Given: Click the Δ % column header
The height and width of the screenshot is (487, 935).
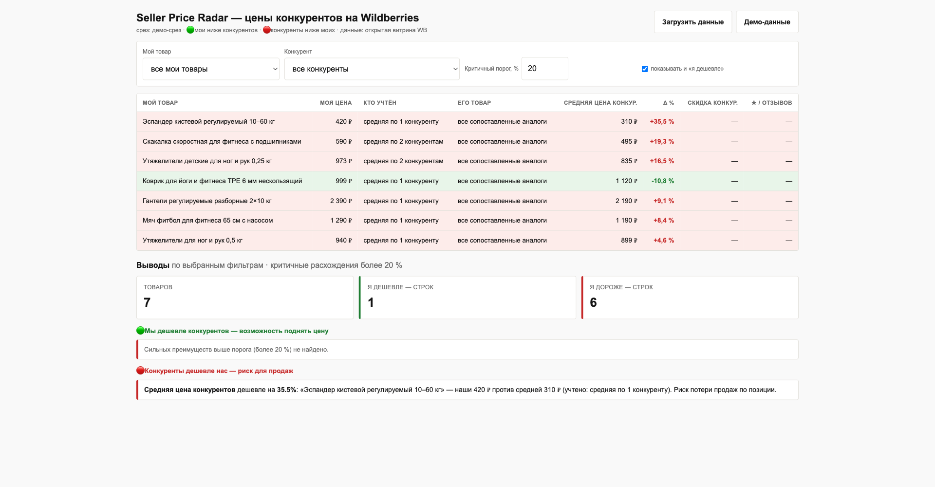Looking at the screenshot, I should point(669,103).
